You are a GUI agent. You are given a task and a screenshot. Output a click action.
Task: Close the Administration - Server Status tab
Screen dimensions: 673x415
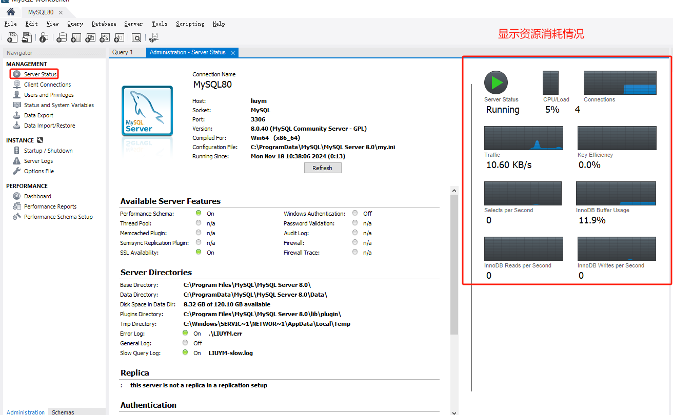tap(232, 53)
